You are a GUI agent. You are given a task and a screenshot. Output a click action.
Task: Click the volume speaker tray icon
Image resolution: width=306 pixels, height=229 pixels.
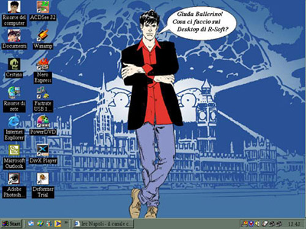click(258, 224)
